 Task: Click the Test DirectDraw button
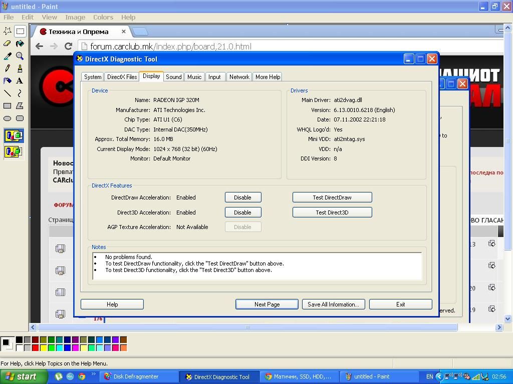click(332, 197)
